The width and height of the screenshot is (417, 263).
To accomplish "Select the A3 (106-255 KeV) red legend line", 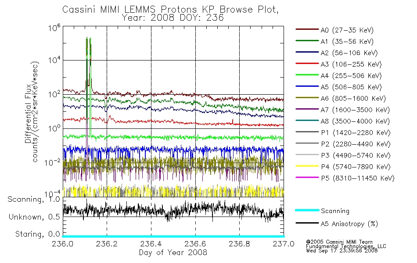I will (x=307, y=64).
